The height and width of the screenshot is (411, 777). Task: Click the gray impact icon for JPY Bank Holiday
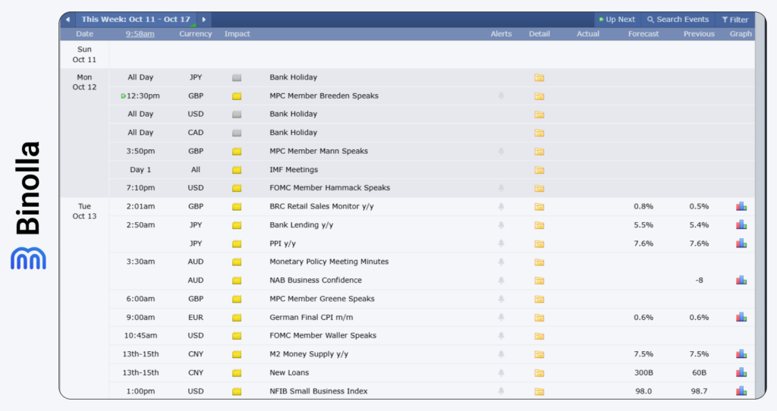(237, 78)
